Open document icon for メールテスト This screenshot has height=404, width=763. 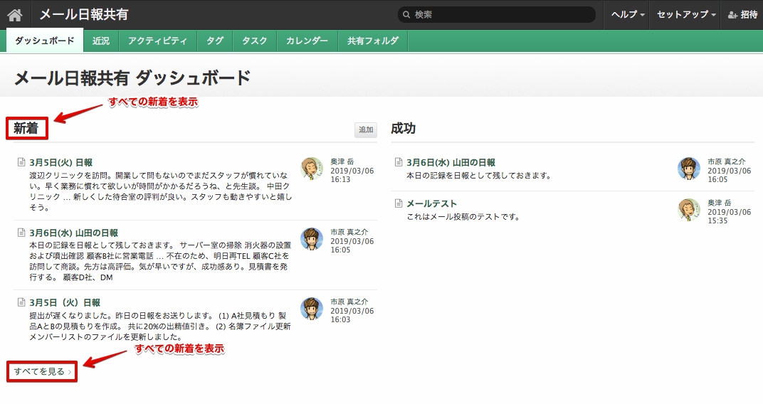(x=399, y=203)
